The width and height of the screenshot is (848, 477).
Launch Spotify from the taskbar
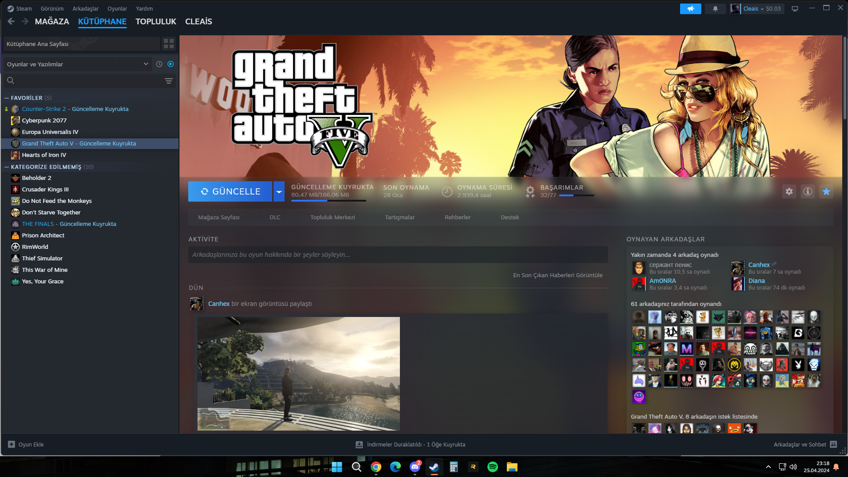[x=493, y=467]
